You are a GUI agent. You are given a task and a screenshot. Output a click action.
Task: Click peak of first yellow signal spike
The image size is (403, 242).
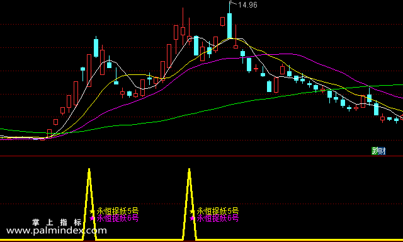(x=89, y=170)
